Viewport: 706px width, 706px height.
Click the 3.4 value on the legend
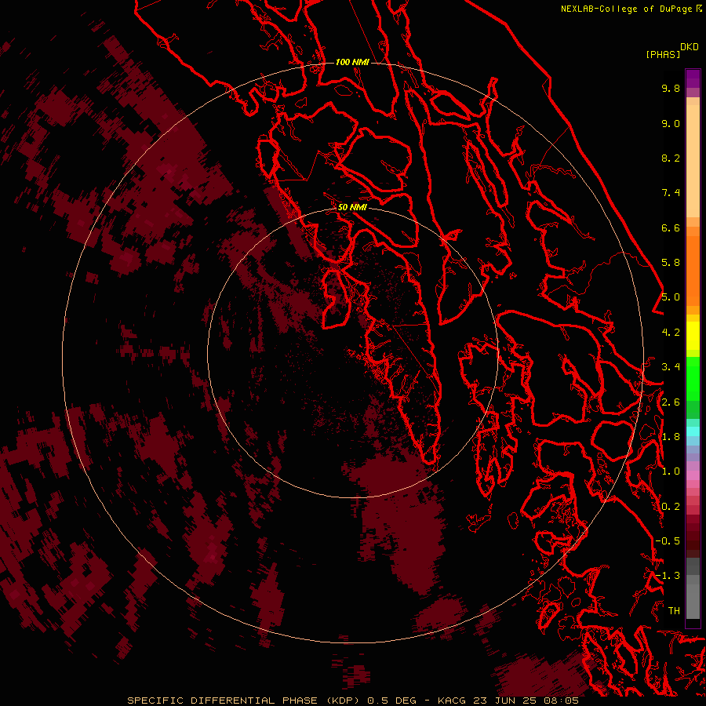(x=671, y=367)
